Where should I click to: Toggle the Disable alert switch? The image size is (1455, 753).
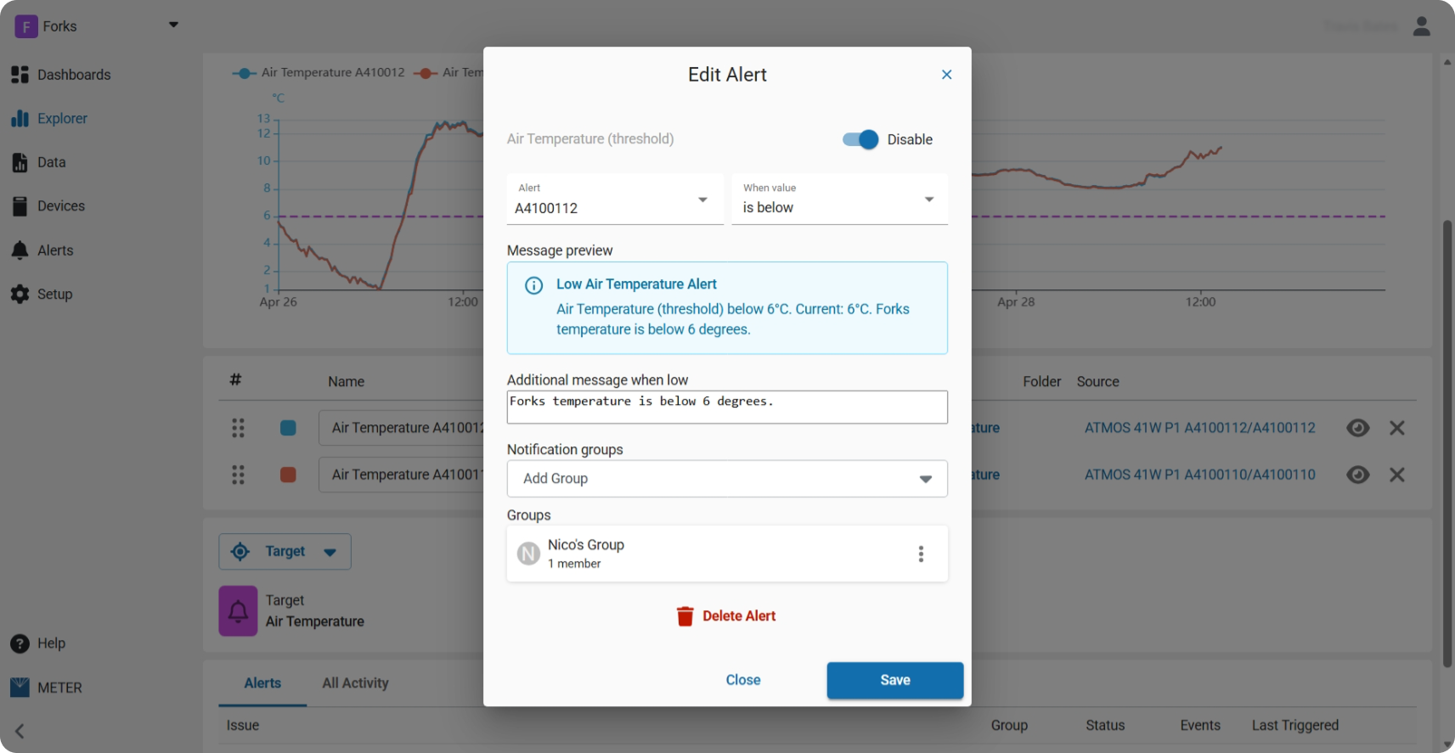860,139
